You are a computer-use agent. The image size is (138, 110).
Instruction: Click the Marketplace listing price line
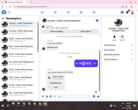(x=57, y=28)
